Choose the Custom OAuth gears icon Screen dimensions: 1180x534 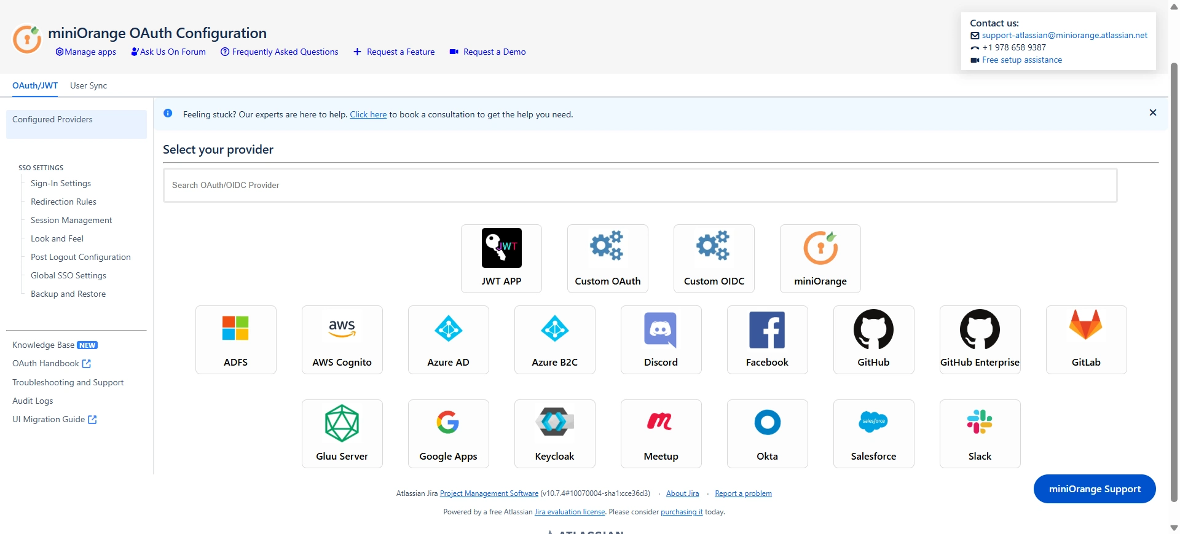coord(607,246)
